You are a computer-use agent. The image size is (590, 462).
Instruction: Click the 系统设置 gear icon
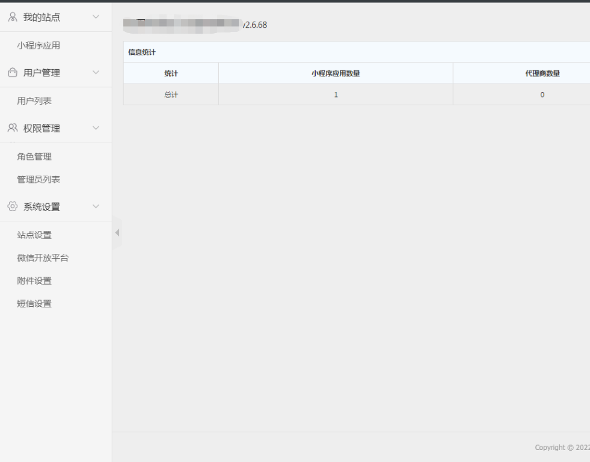coord(13,206)
